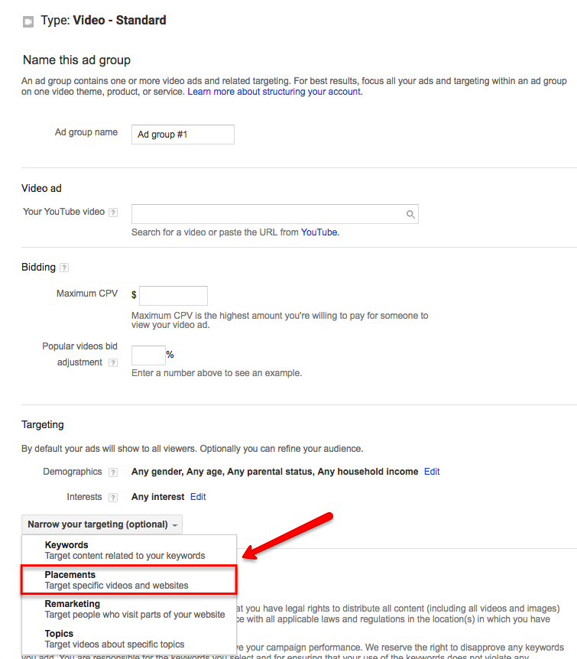Open Learn more about structuring your account
Image resolution: width=577 pixels, height=659 pixels.
(x=274, y=92)
